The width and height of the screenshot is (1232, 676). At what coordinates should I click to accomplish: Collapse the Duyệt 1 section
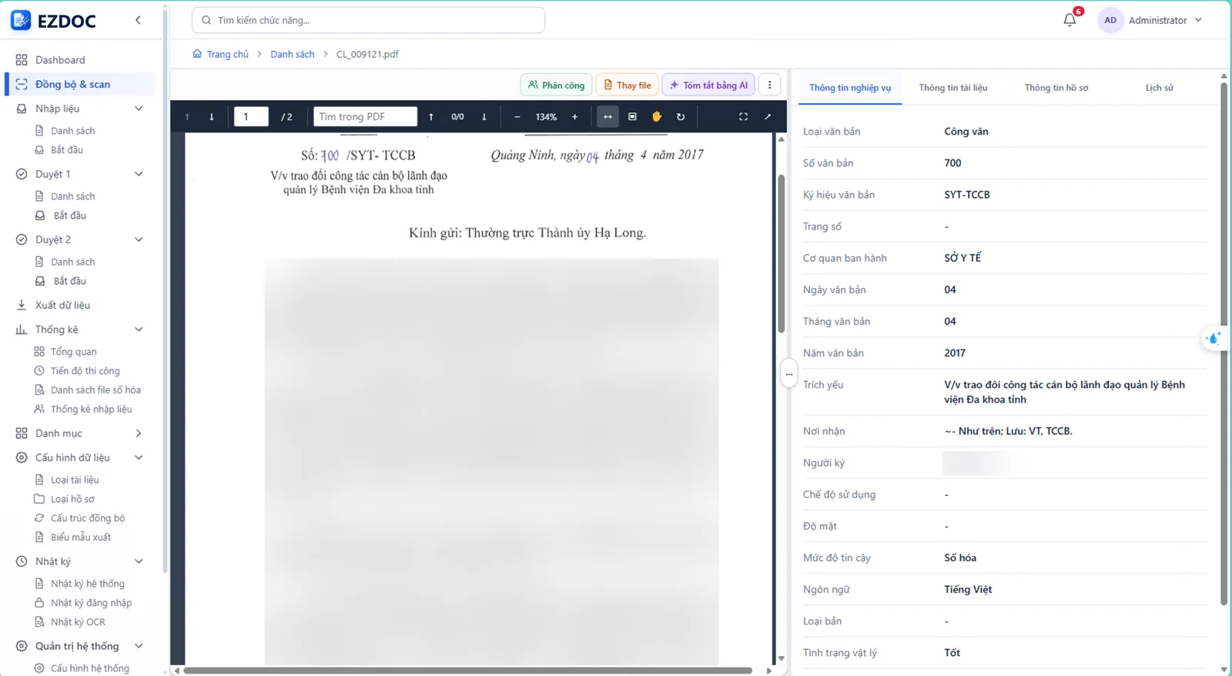[x=139, y=174]
